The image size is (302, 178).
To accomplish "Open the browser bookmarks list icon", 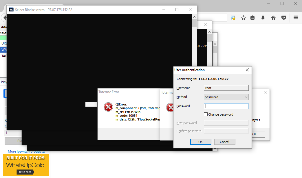I will pyautogui.click(x=252, y=18).
